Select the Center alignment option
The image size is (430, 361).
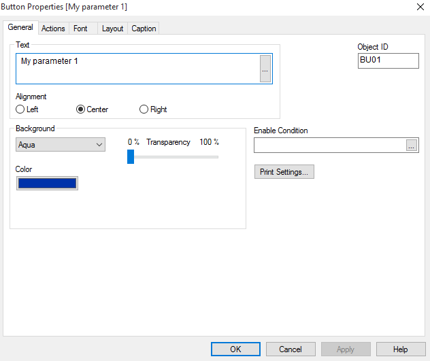[x=81, y=109]
